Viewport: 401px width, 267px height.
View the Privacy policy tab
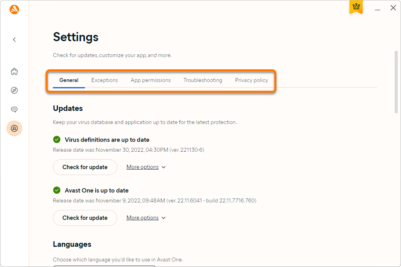[x=251, y=80]
